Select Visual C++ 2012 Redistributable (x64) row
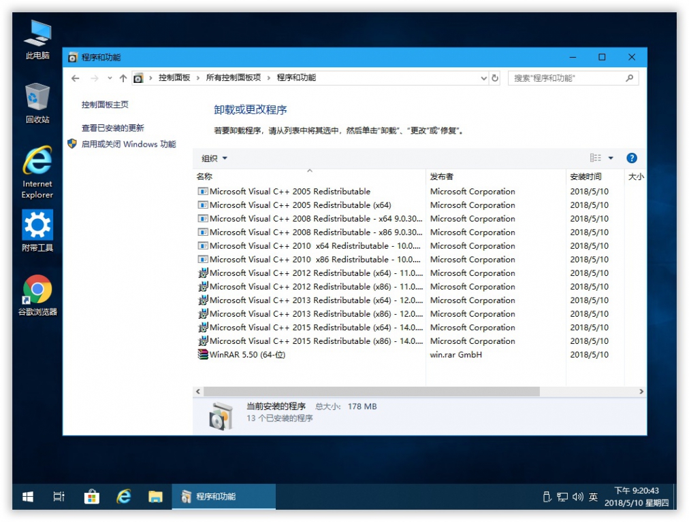Image resolution: width=689 pixels, height=522 pixels. pos(419,273)
